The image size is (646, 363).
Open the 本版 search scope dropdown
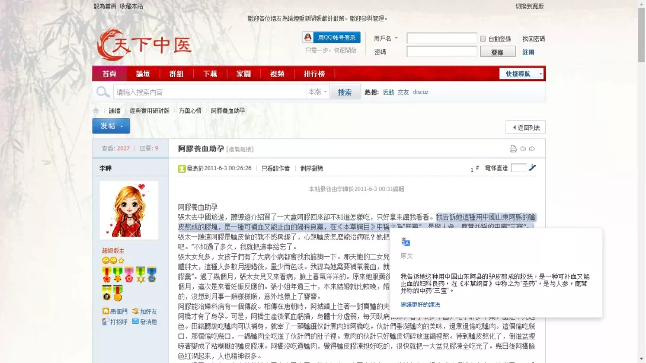318,92
